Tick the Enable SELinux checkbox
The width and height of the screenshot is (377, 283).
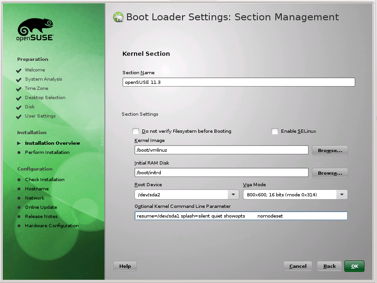coord(275,131)
